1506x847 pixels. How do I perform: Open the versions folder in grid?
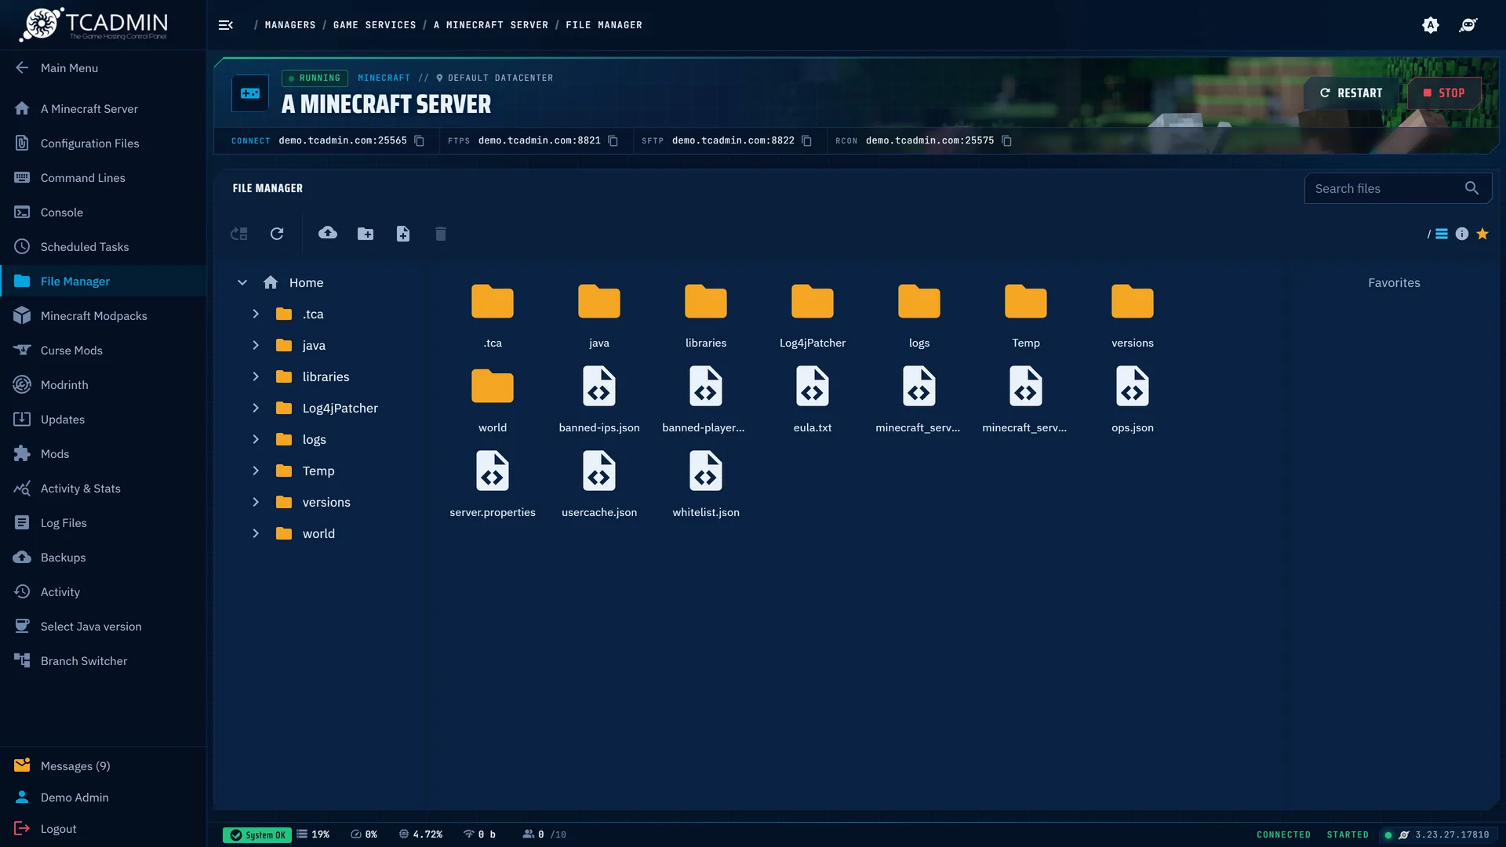pyautogui.click(x=1133, y=301)
